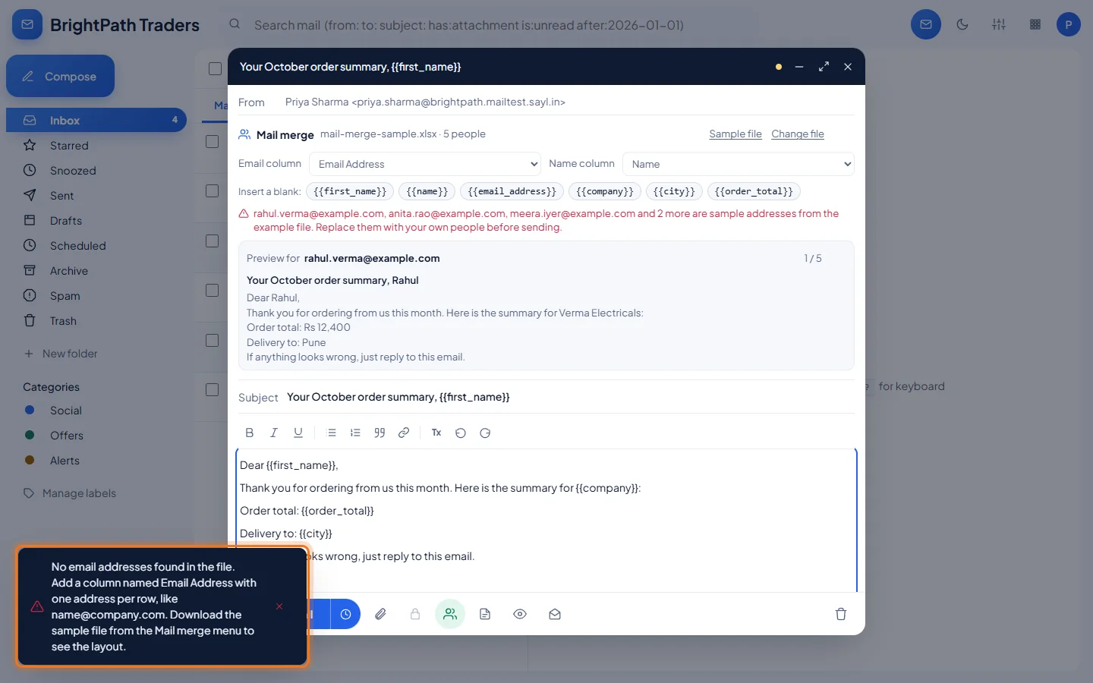Toggle preview eye icon in compose footer
The width and height of the screenshot is (1093, 683).
point(520,614)
